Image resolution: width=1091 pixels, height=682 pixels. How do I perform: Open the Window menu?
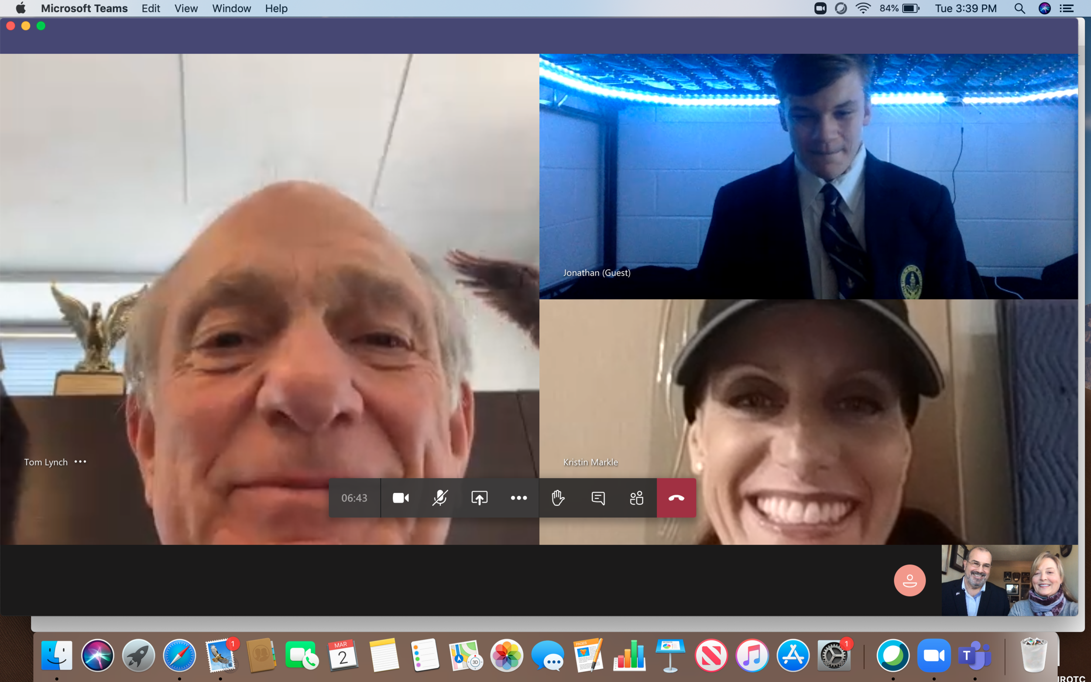[x=231, y=8]
